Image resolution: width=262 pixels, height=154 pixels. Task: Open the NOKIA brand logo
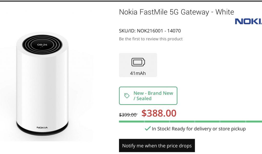click(x=249, y=22)
